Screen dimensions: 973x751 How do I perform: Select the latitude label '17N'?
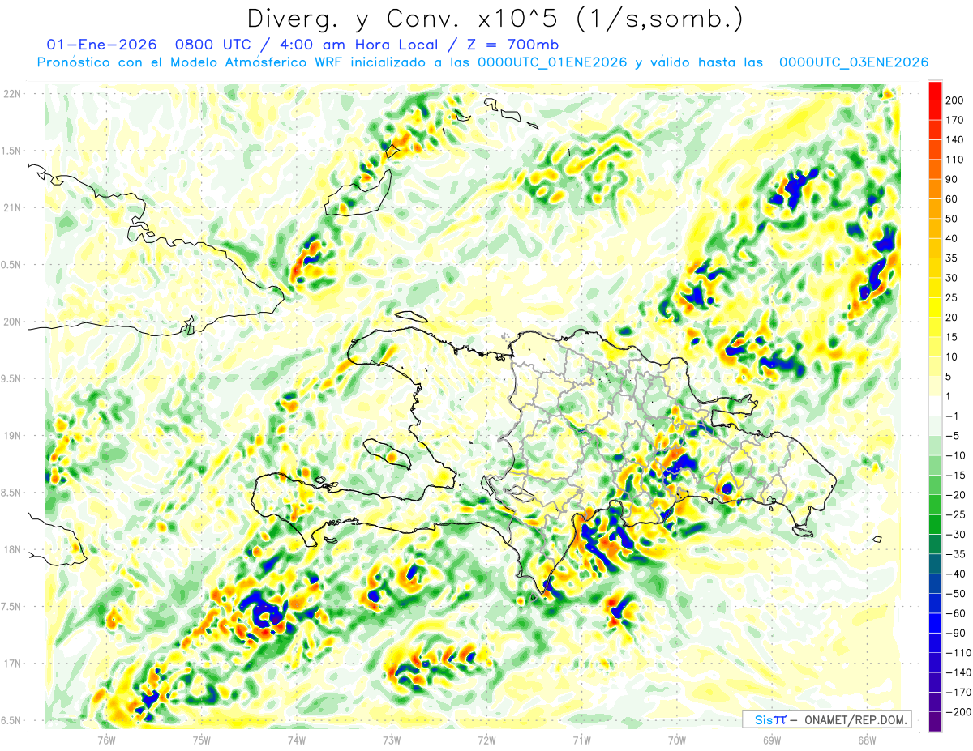[12, 664]
